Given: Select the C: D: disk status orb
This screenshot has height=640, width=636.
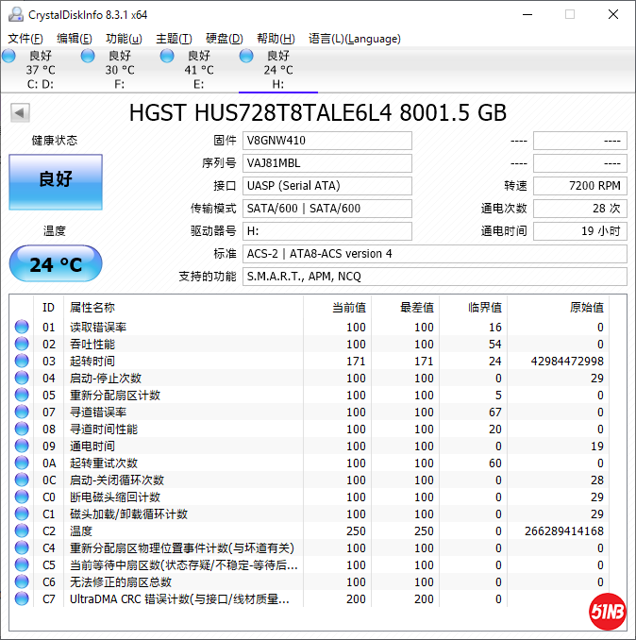Looking at the screenshot, I should coord(9,57).
